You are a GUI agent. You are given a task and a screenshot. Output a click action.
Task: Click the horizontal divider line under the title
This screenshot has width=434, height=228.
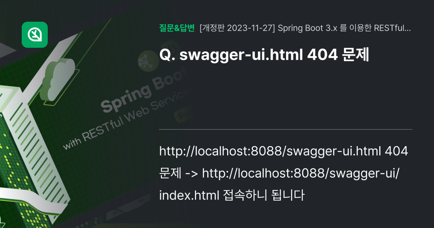coord(285,129)
